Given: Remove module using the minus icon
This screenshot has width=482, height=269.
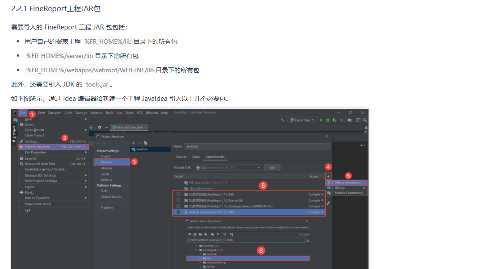Looking at the screenshot, I should 139,143.
